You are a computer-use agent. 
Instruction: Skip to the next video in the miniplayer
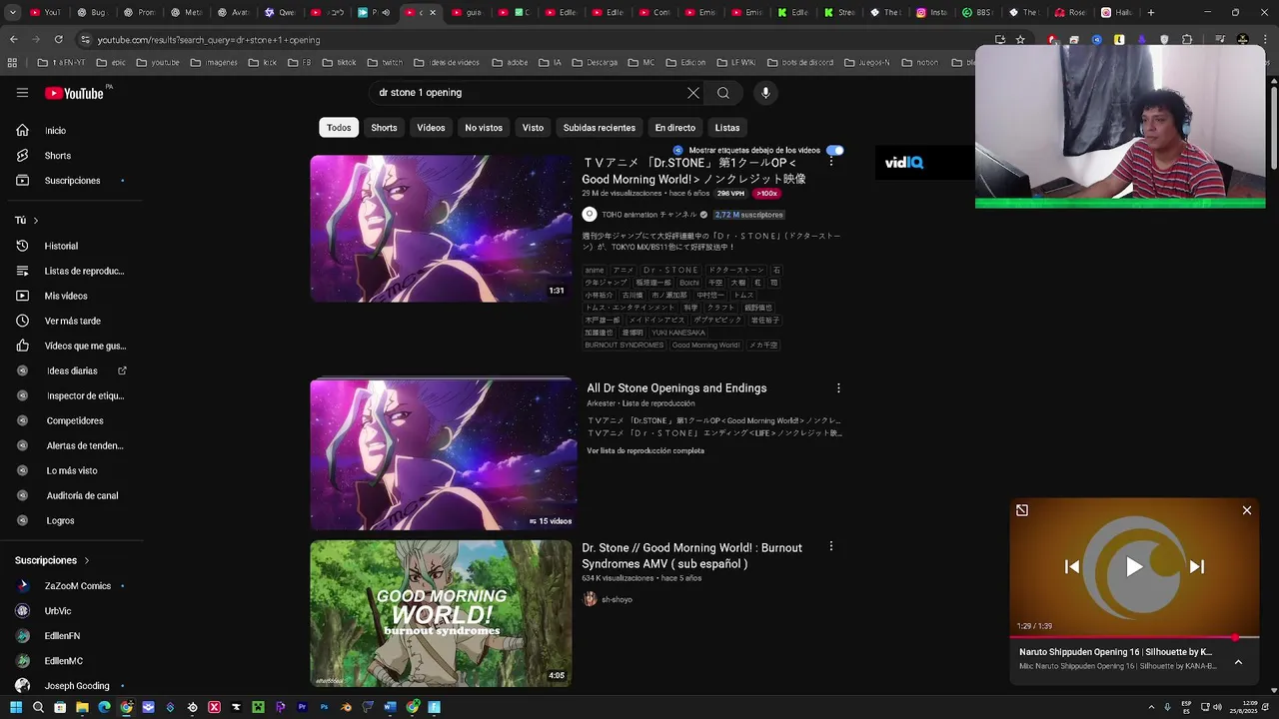[1196, 566]
